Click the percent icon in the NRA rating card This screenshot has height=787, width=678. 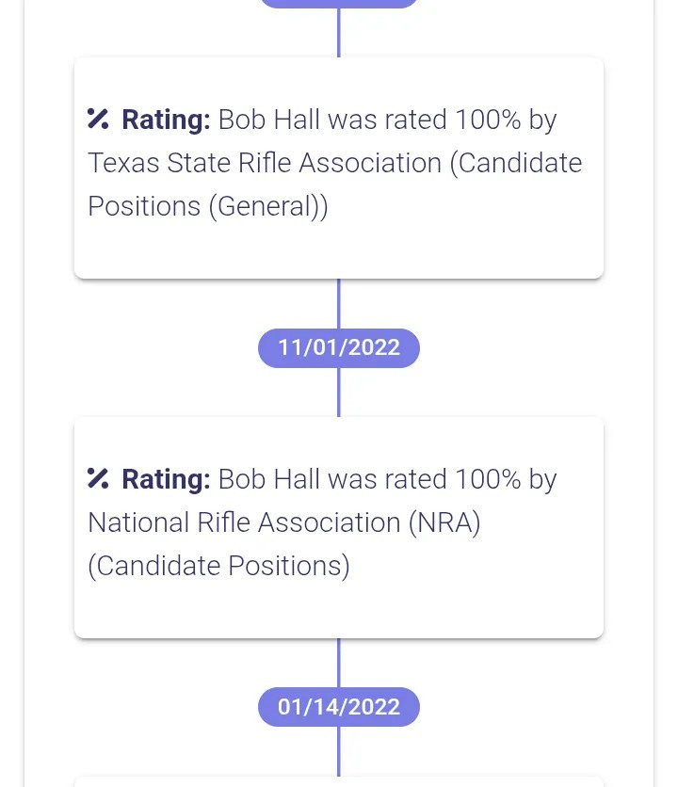[98, 479]
